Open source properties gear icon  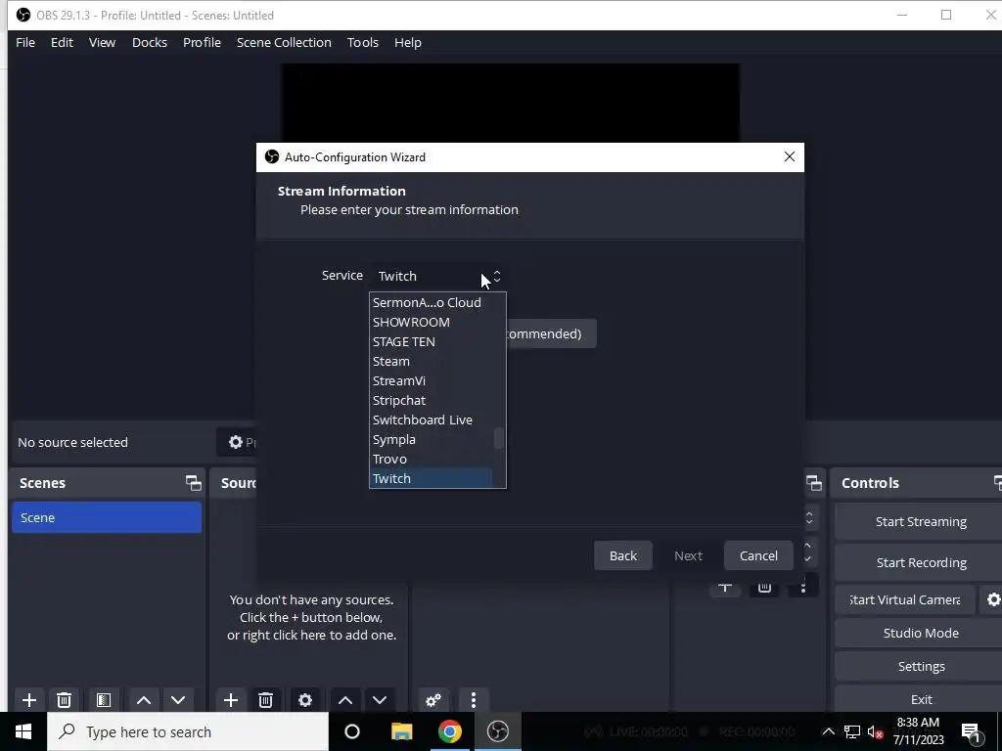coord(305,700)
